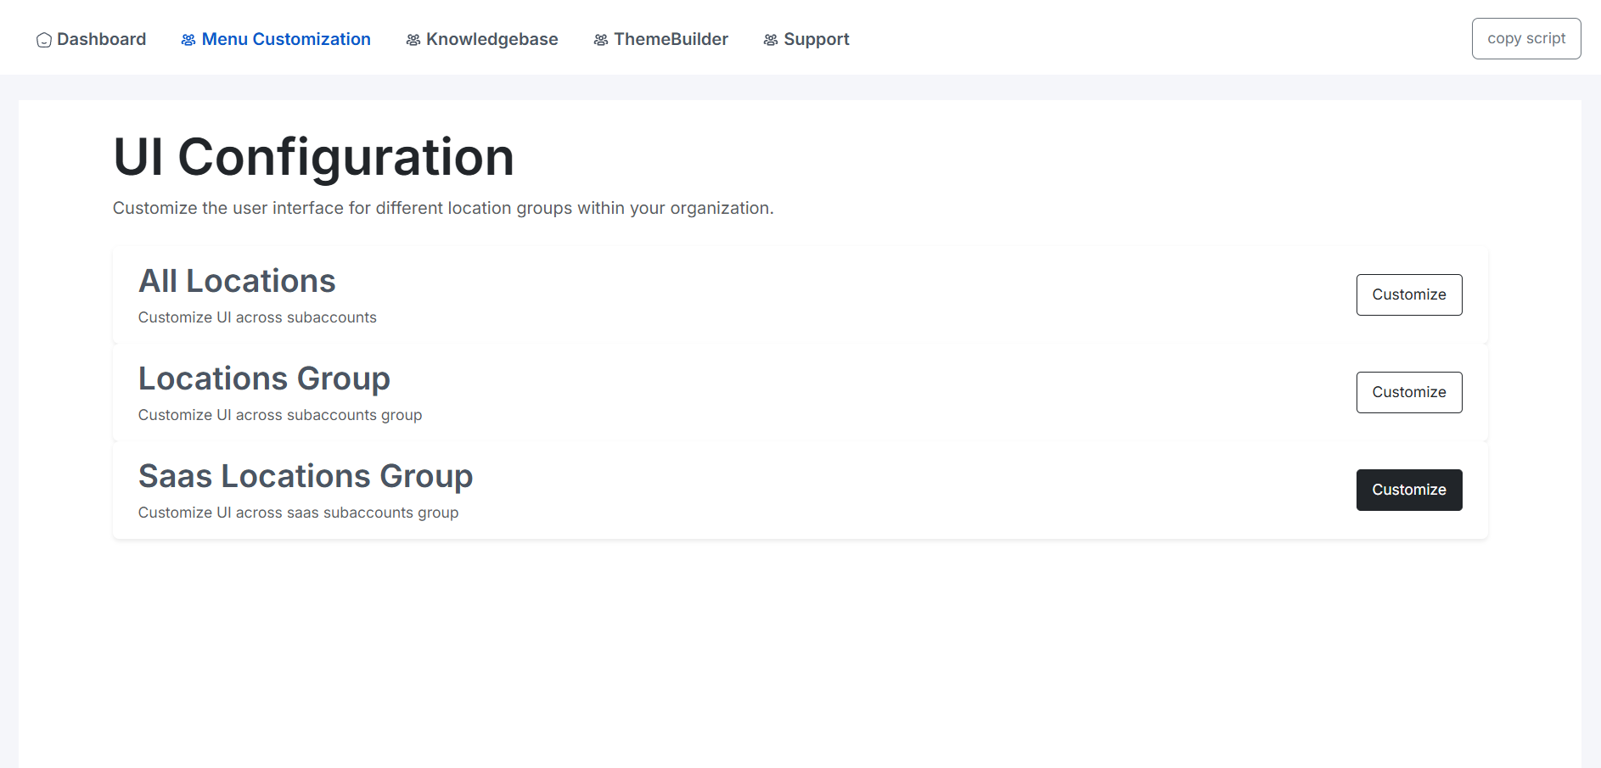Click the icon beside Menu Customization
Screen dimensions: 1601x768
pyautogui.click(x=188, y=40)
